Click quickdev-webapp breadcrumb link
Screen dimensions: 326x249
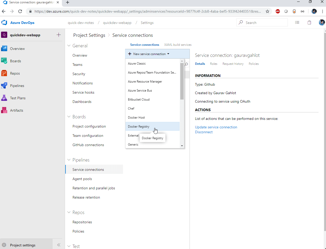point(117,23)
